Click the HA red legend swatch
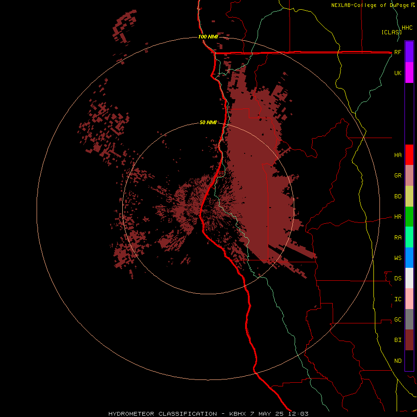The width and height of the screenshot is (417, 417). click(409, 155)
